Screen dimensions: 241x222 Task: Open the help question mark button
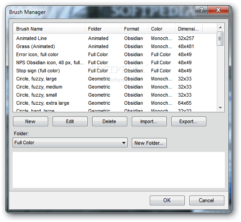click(201, 10)
